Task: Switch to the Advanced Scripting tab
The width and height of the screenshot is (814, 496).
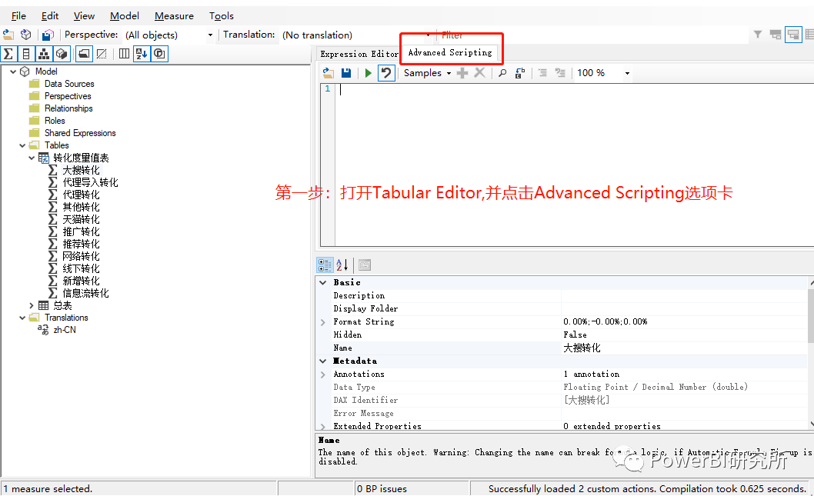Action: (x=450, y=52)
